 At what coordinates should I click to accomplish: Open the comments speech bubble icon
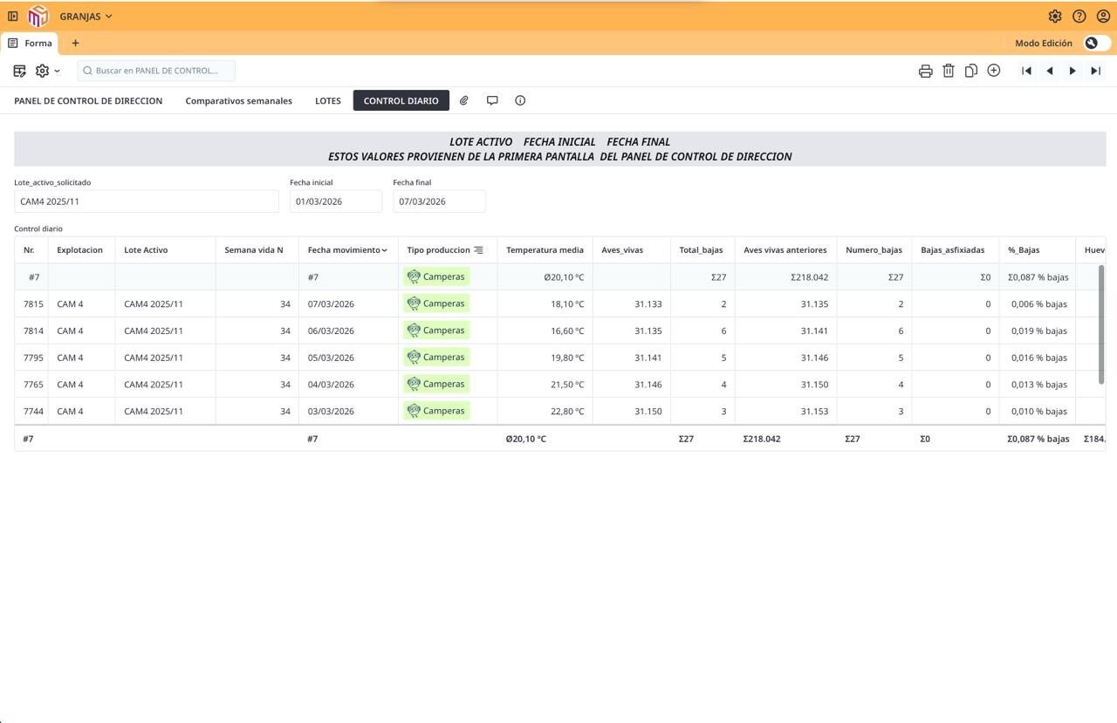pos(492,100)
